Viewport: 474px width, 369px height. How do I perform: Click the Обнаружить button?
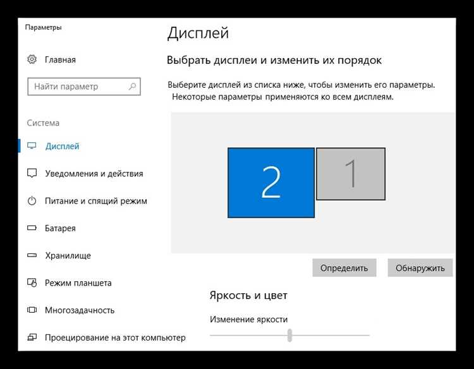click(420, 268)
